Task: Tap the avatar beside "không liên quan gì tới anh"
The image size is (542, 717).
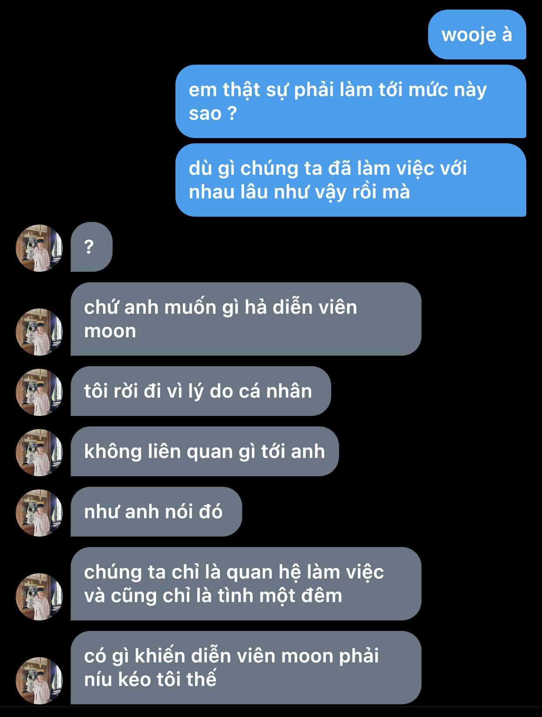Action: point(39,453)
